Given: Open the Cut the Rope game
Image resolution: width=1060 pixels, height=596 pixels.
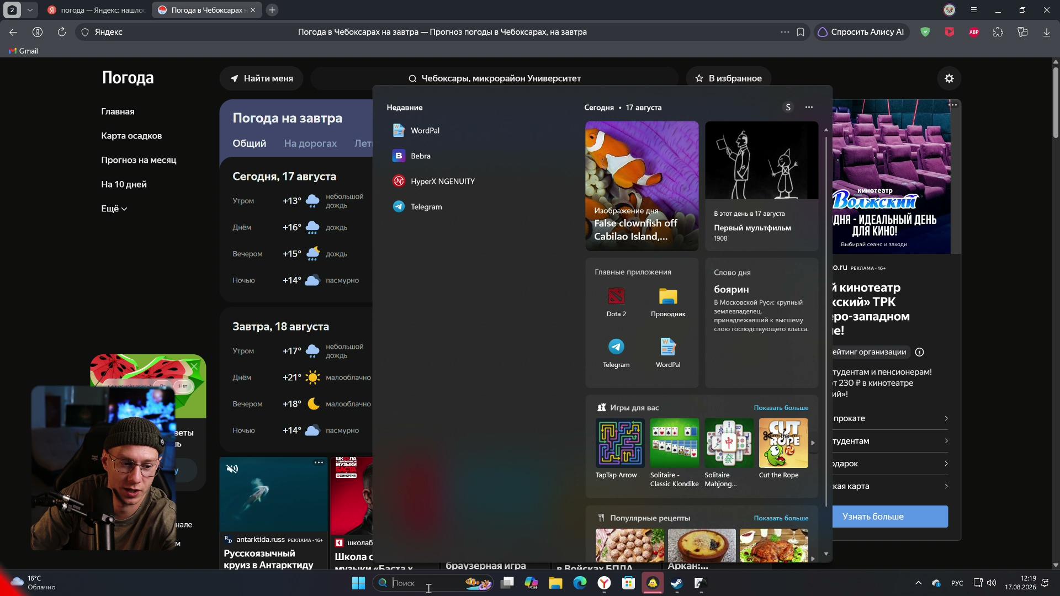Looking at the screenshot, I should pos(783,449).
